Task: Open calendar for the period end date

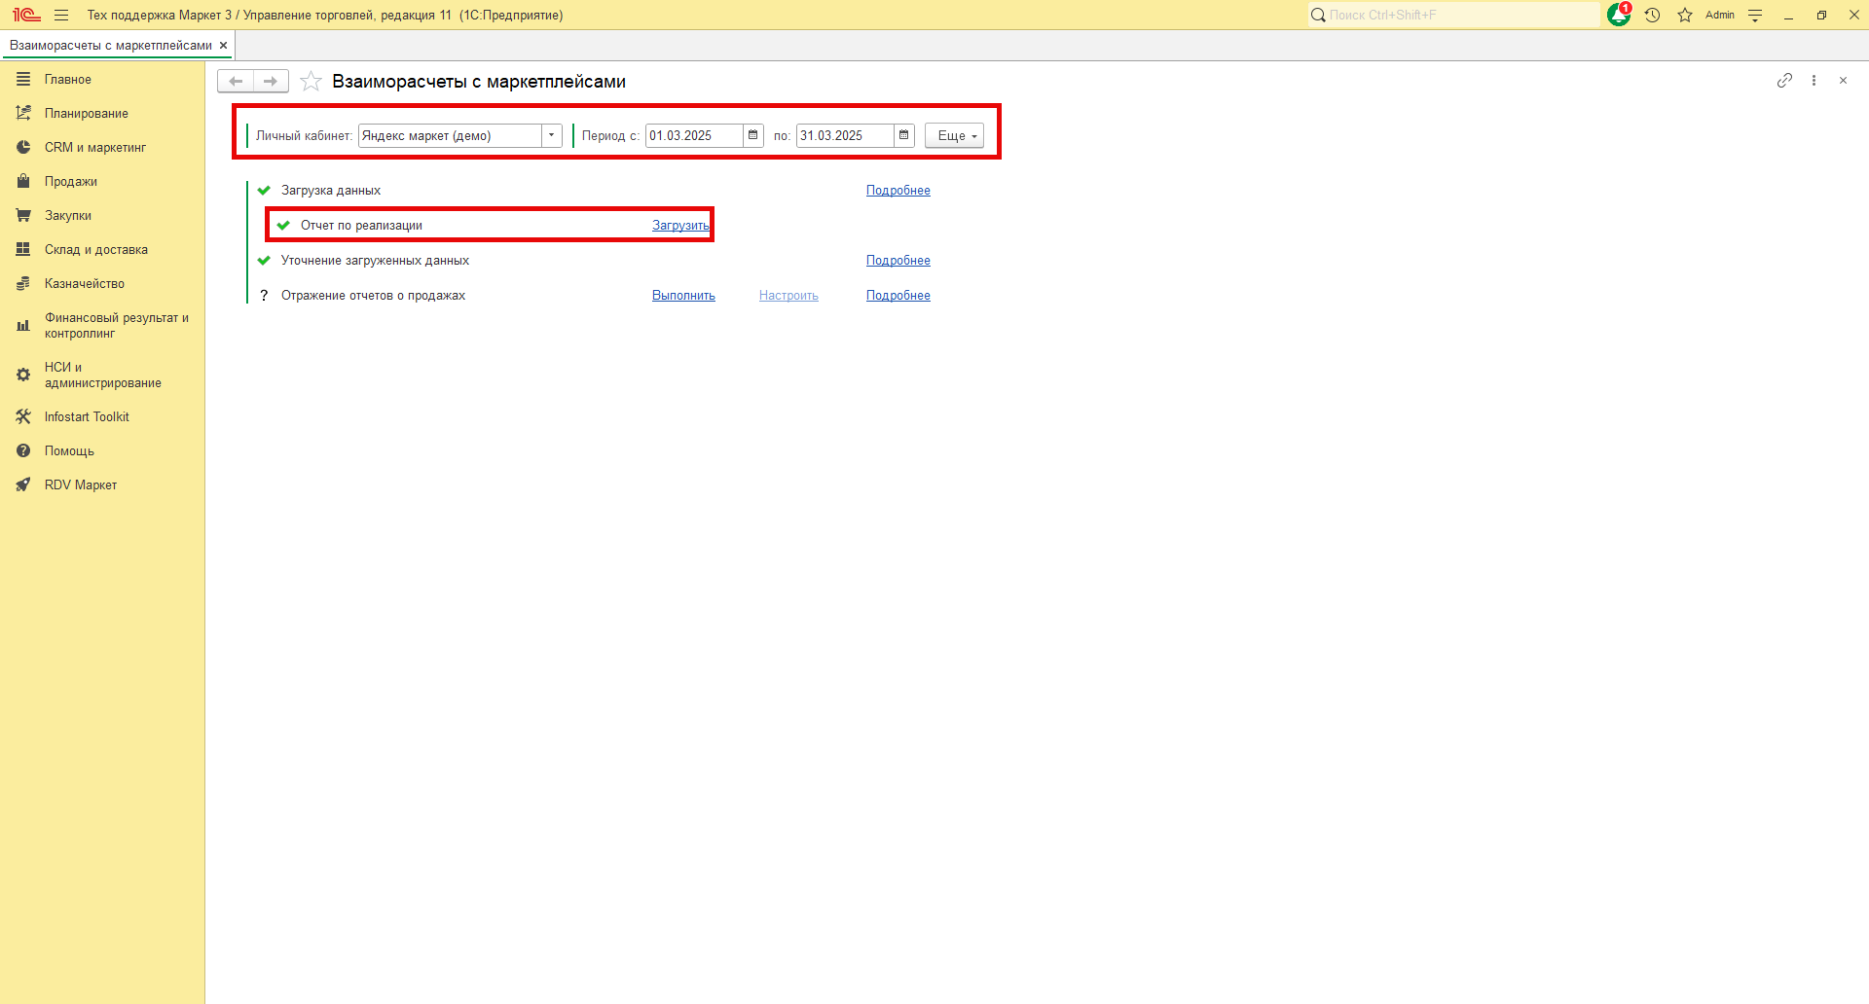Action: pyautogui.click(x=903, y=135)
